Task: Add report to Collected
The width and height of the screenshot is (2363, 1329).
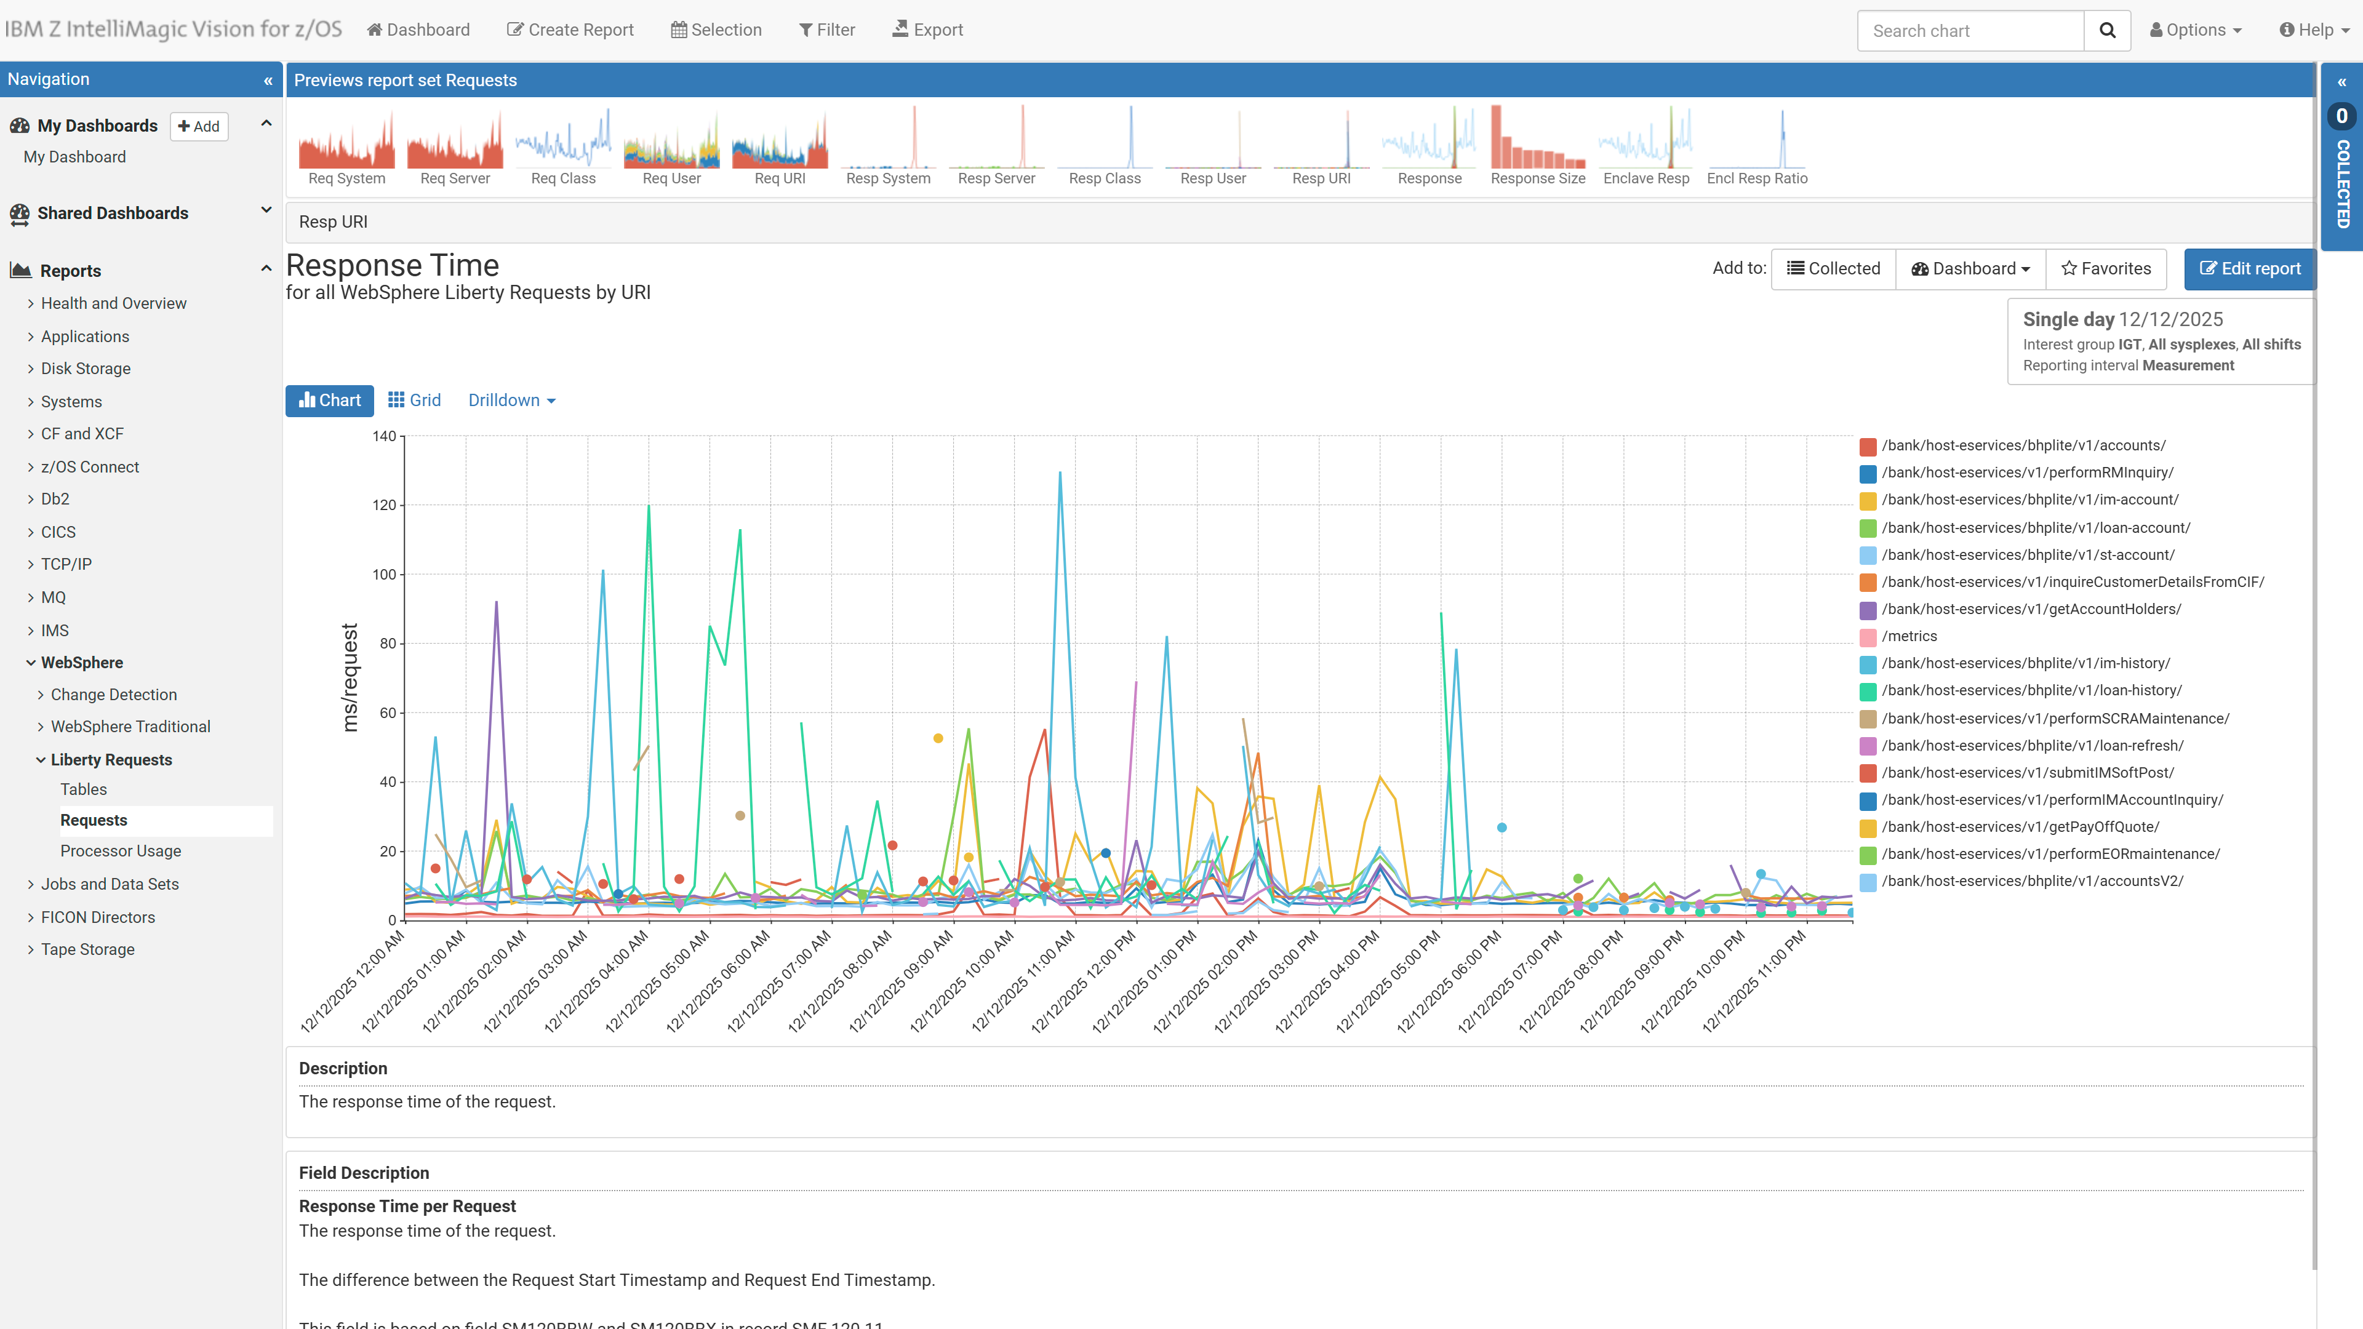Action: click(1833, 269)
